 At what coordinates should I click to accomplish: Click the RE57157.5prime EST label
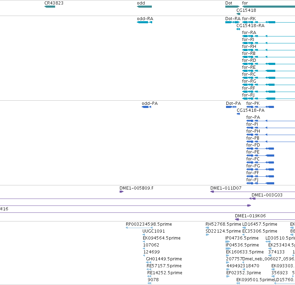164,266
